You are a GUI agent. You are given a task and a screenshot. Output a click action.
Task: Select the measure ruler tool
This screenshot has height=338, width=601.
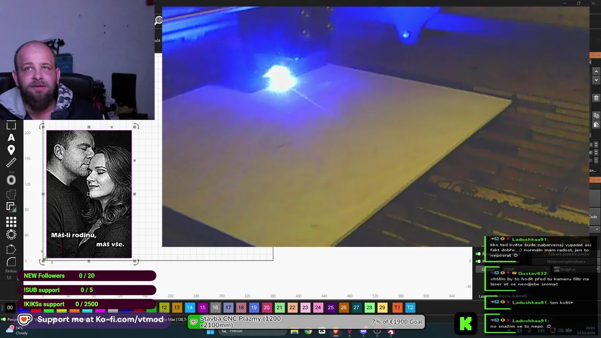11,163
